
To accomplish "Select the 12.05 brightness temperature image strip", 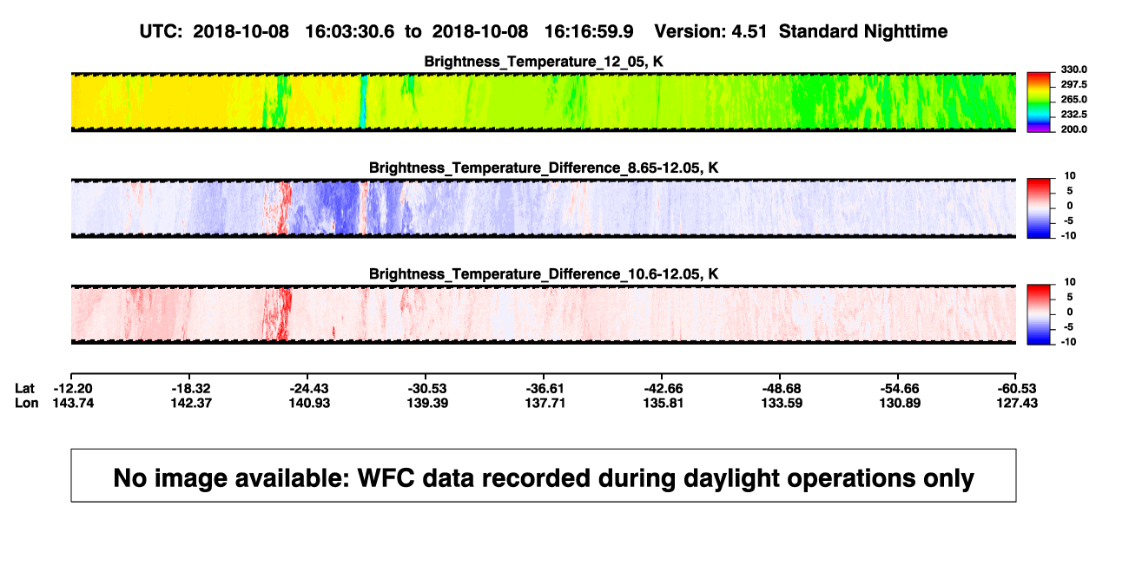I will coord(544,102).
